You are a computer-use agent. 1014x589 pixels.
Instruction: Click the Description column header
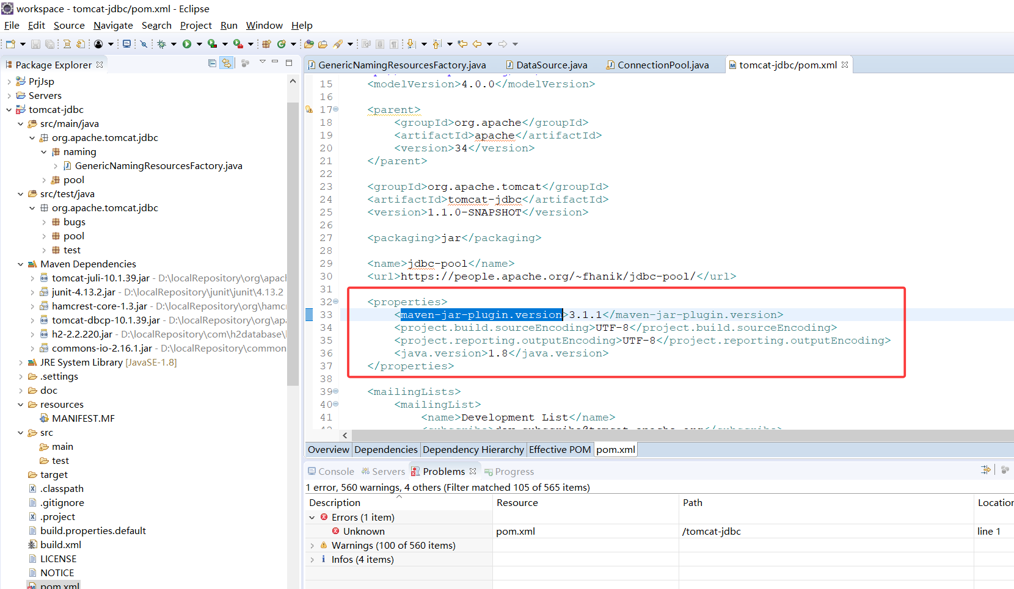(x=399, y=503)
